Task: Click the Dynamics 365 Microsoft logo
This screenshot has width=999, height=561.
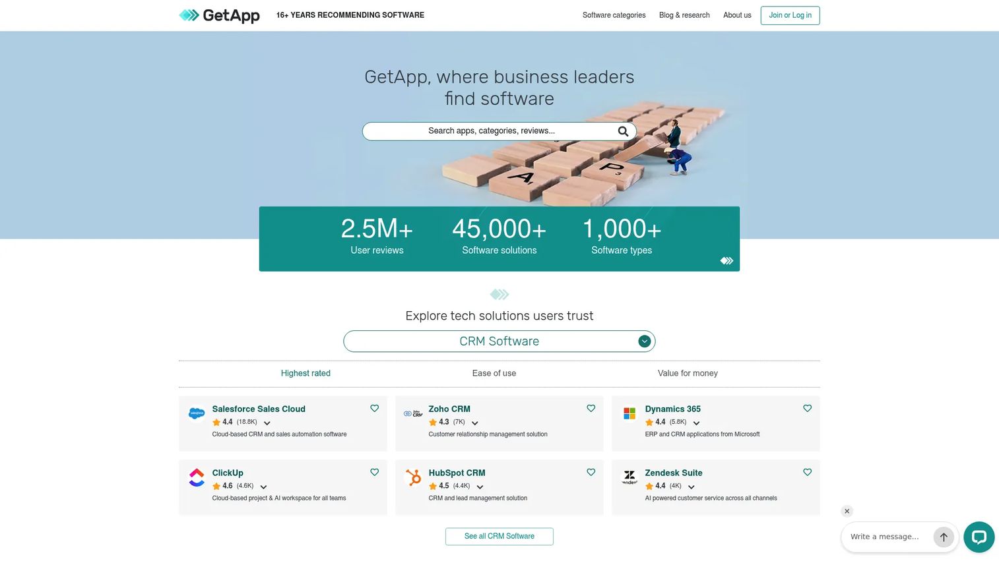Action: coord(629,413)
